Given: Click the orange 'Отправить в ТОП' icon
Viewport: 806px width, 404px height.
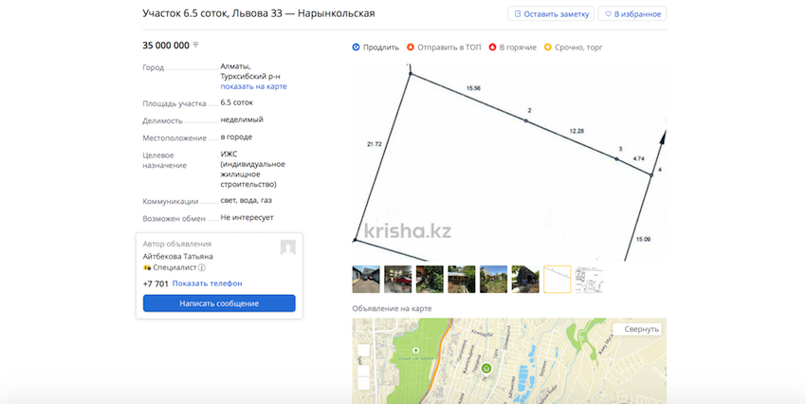Looking at the screenshot, I should [411, 47].
